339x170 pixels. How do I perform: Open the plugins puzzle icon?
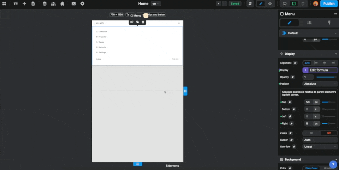pyautogui.click(x=62, y=4)
